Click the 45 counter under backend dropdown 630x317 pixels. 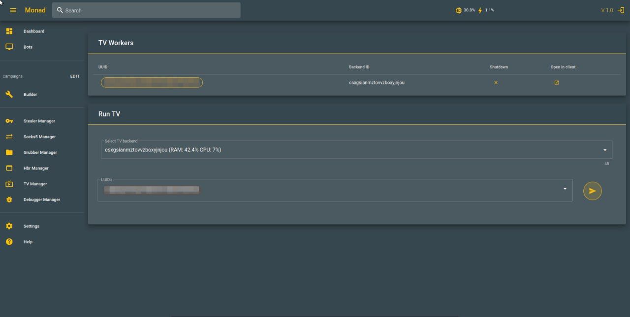click(606, 164)
